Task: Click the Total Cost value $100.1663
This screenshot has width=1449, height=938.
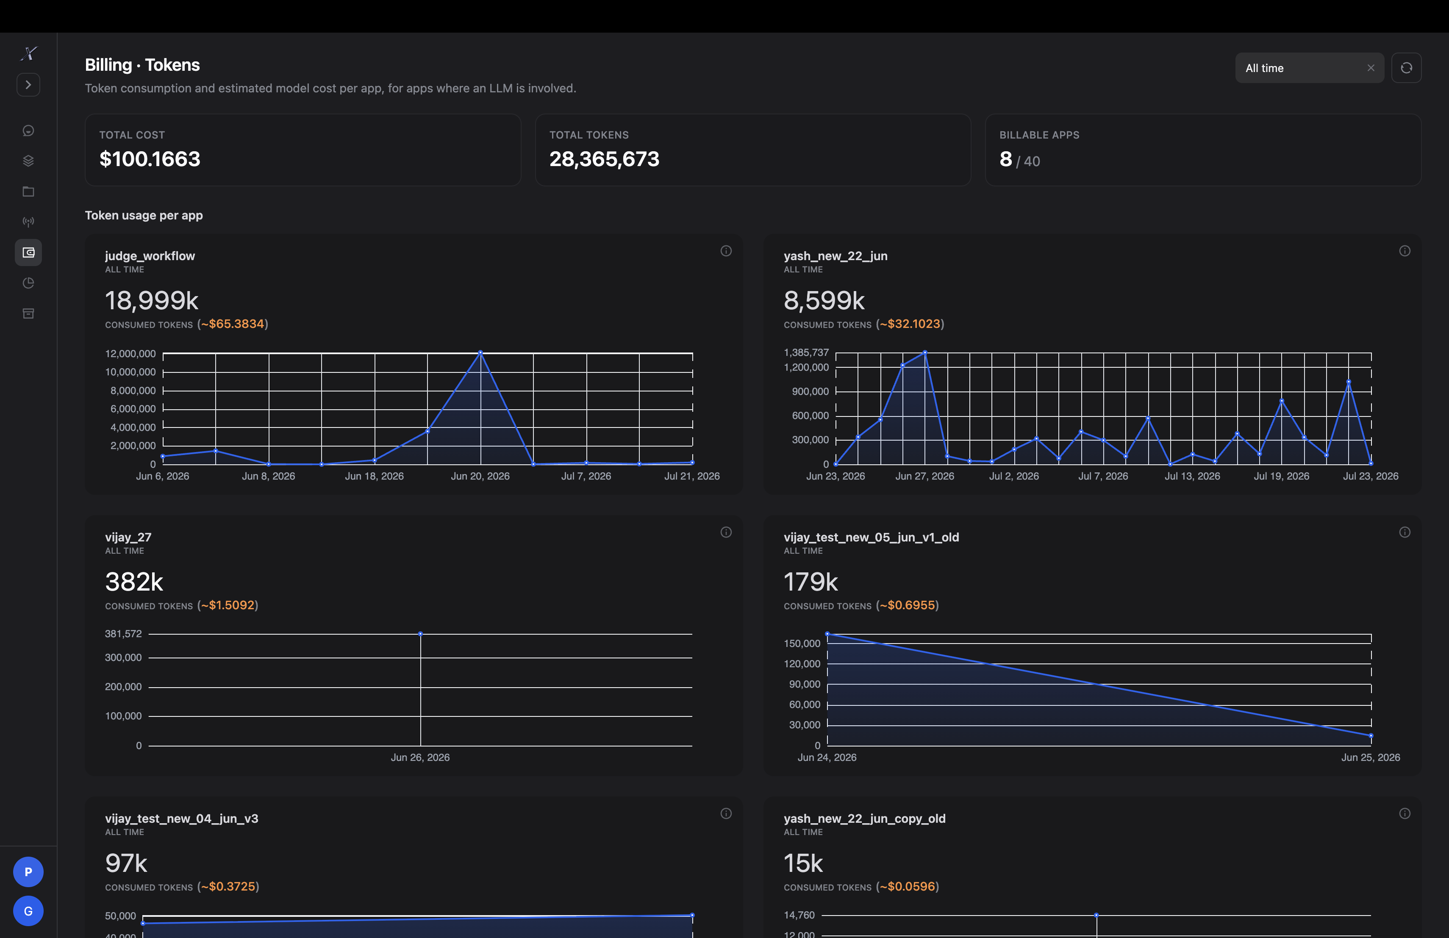Action: 150,159
